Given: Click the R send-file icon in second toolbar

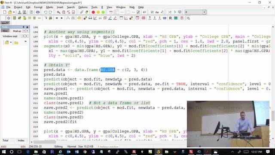Looking at the screenshot, I should [x=14, y=18].
